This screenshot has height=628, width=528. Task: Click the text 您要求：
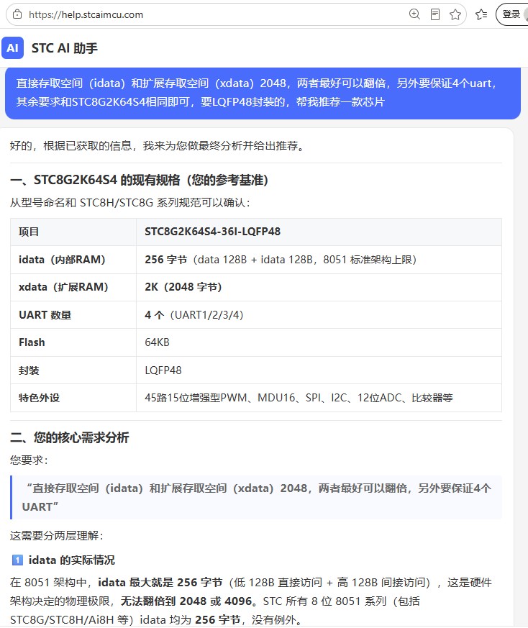point(29,460)
